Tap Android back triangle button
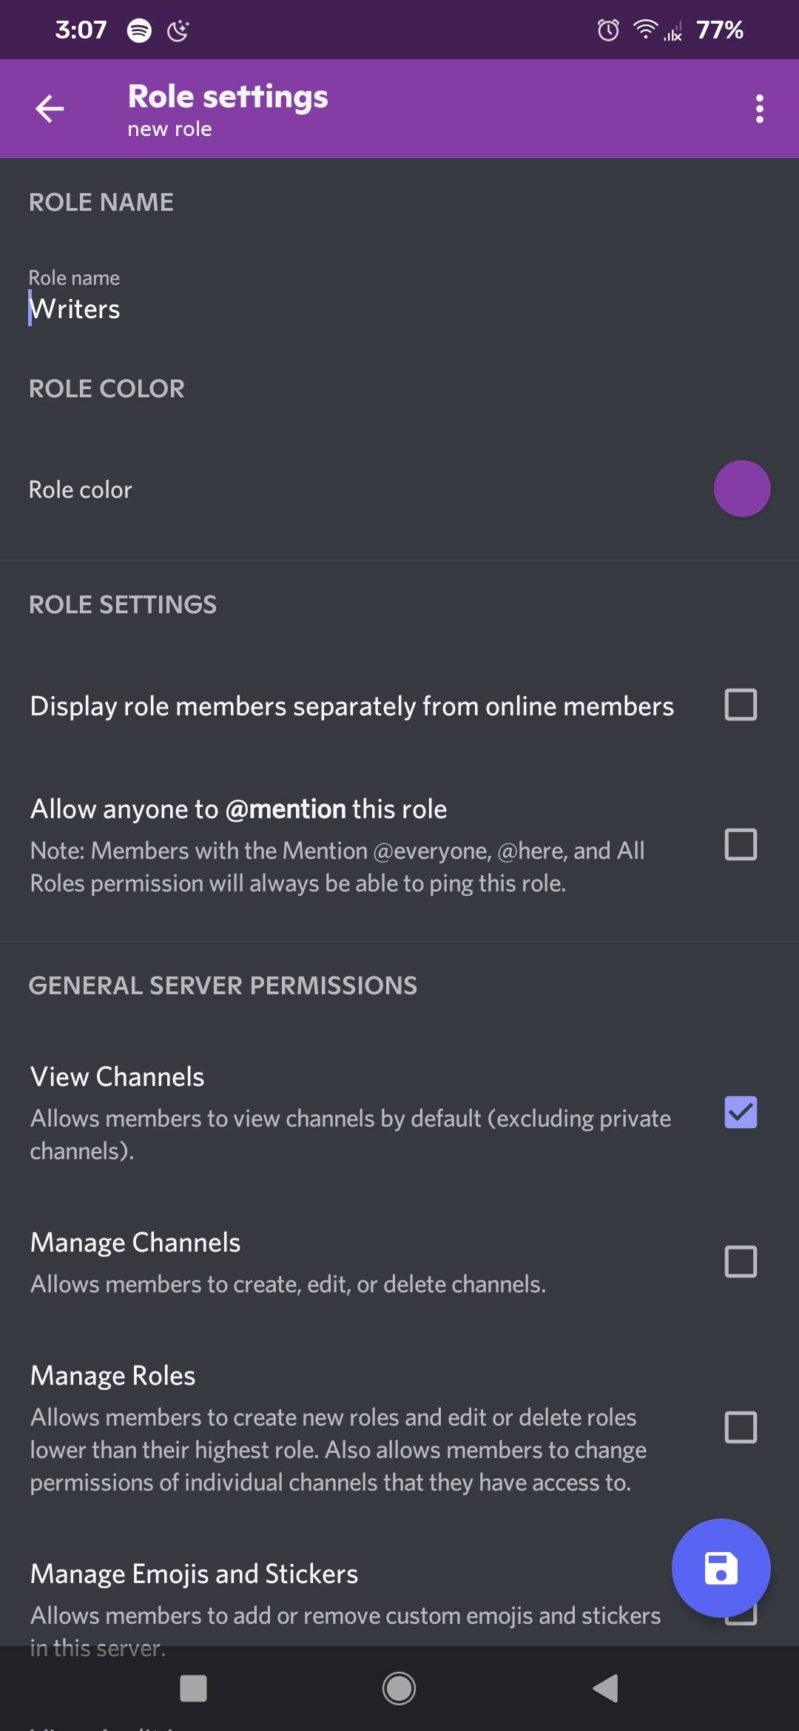The height and width of the screenshot is (1731, 799). pos(605,1688)
